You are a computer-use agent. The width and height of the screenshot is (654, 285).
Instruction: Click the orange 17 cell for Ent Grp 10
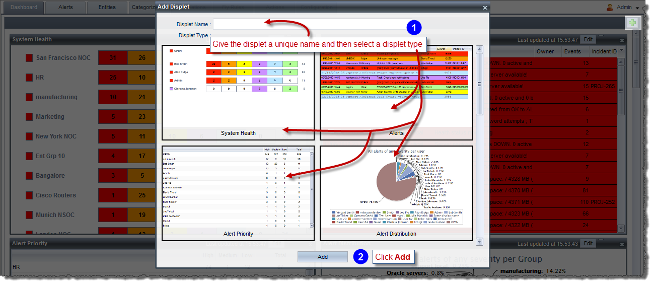coord(142,156)
